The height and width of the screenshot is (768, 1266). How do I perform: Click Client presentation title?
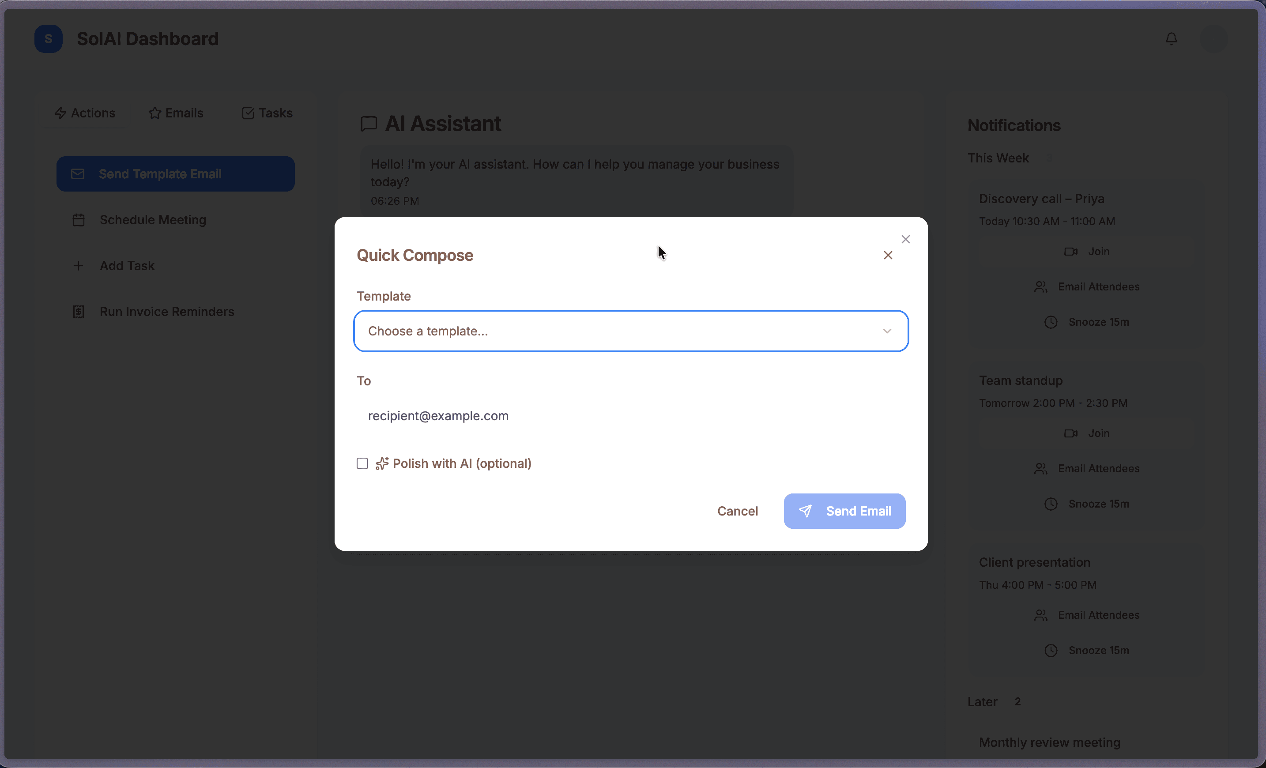pyautogui.click(x=1034, y=562)
